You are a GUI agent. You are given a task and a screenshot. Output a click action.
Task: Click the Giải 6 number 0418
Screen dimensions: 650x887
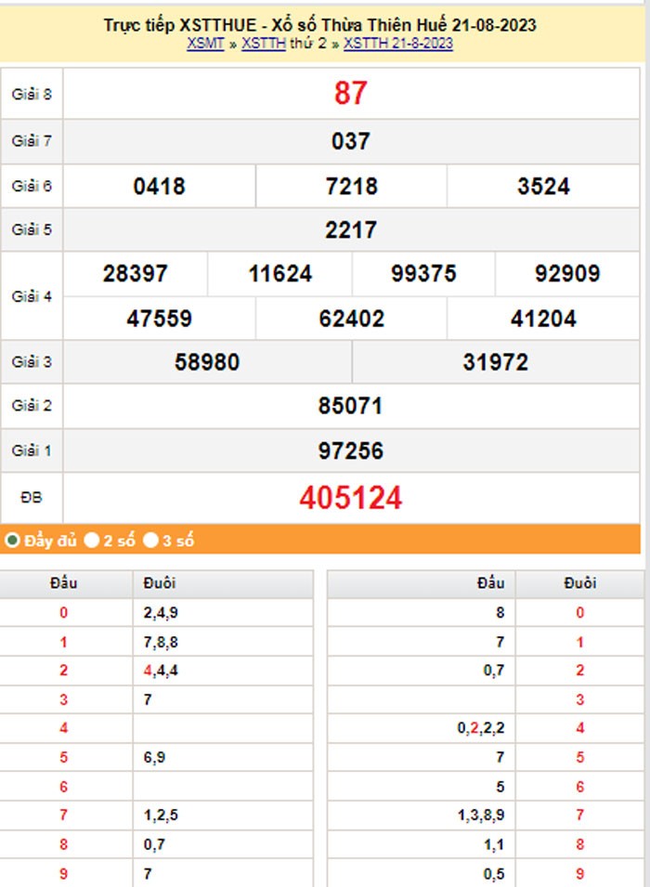coord(159,187)
